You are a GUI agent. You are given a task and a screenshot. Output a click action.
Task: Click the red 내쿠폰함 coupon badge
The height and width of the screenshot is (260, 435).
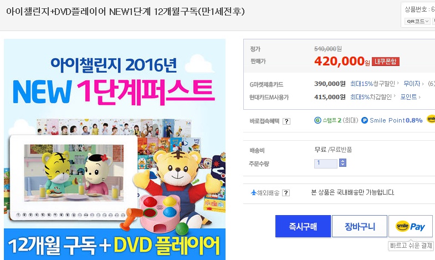pos(385,62)
